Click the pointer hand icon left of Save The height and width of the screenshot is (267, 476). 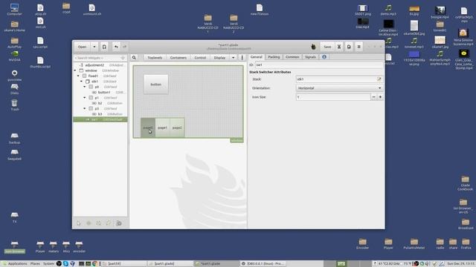point(313,47)
